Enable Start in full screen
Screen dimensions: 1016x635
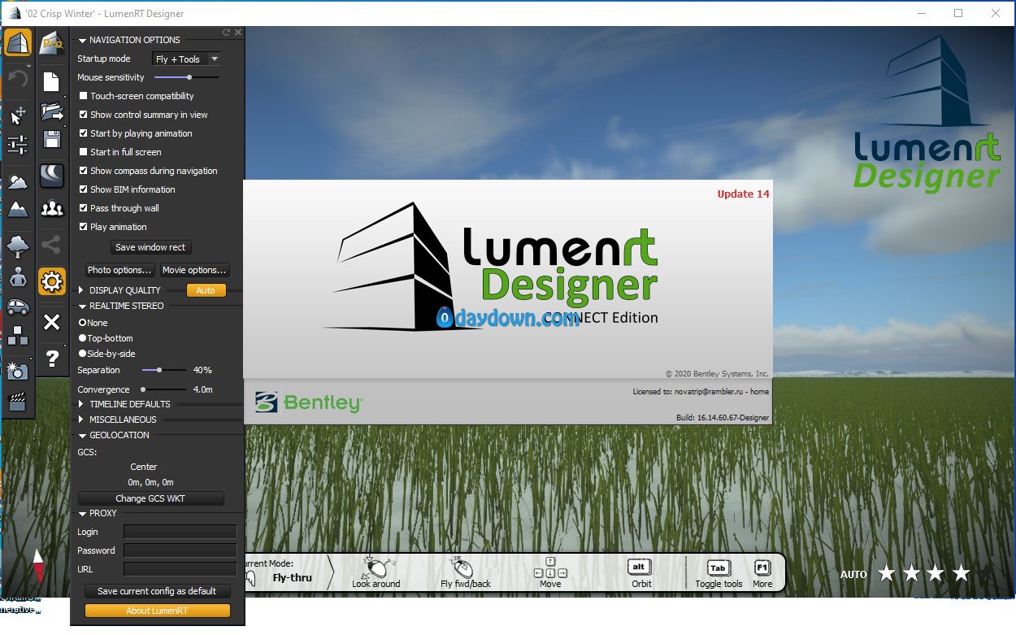tap(83, 152)
